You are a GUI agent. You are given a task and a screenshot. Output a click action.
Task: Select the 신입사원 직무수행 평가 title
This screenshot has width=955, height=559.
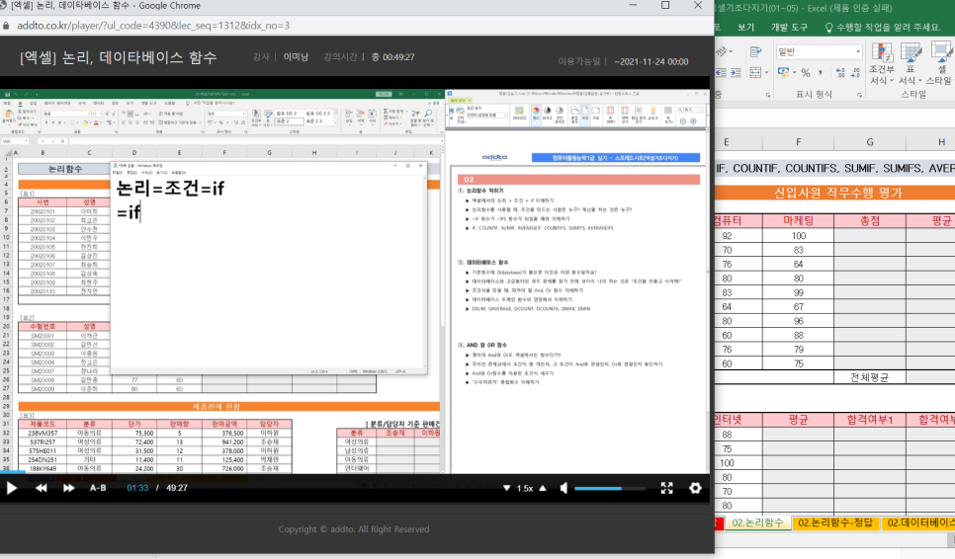[837, 193]
